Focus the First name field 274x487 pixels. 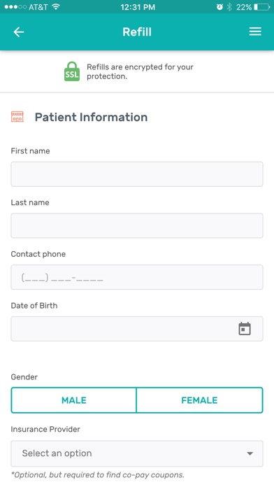(x=137, y=174)
